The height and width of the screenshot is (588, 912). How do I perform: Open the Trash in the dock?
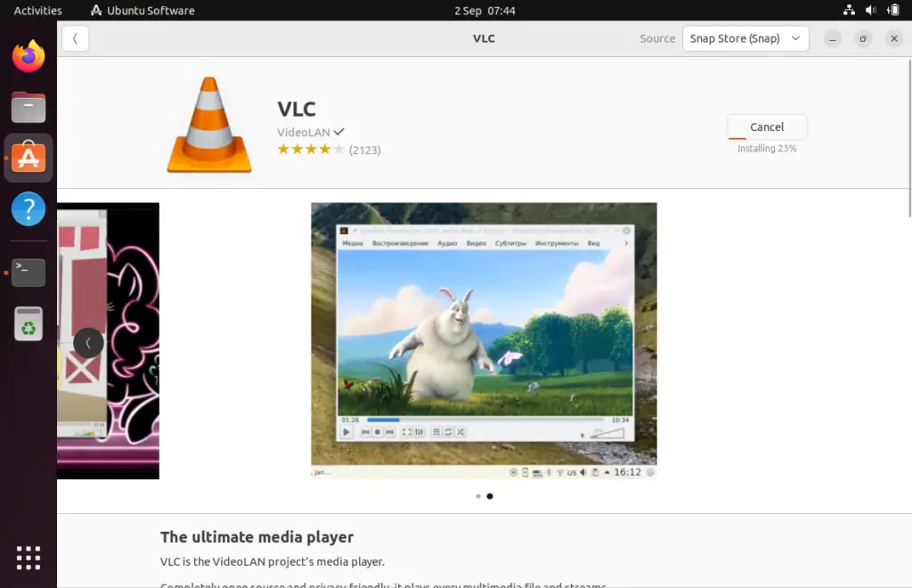coord(28,323)
